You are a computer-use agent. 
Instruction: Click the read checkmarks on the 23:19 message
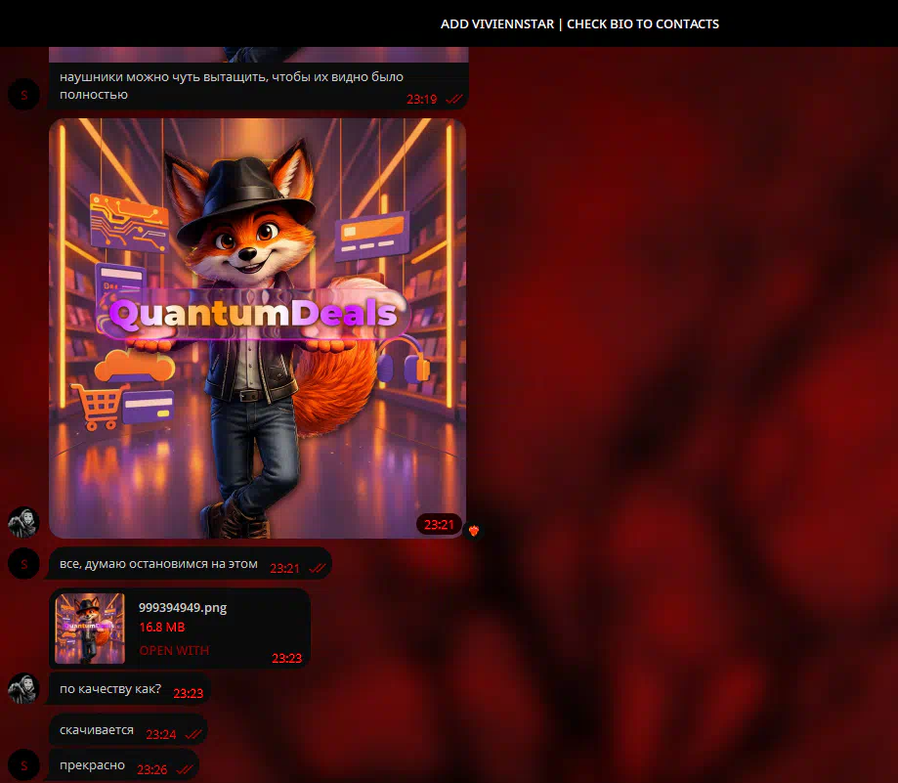click(453, 99)
